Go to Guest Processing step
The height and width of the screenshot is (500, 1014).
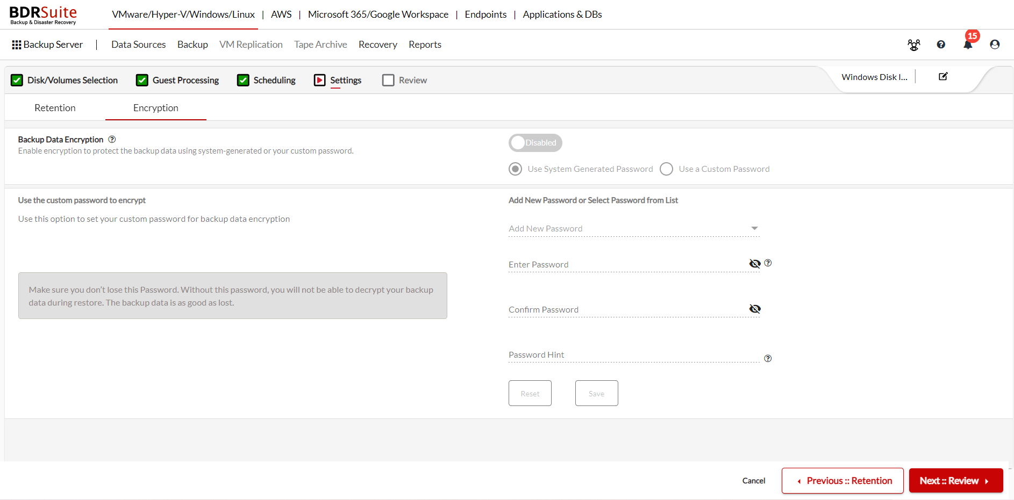tap(177, 81)
